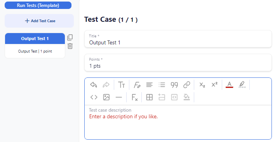Select the font style pen icon

(137, 85)
